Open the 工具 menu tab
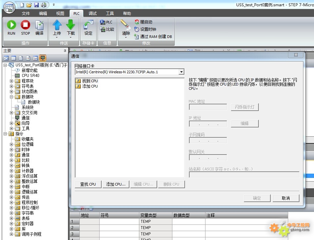Viewport: 314px width, 240px height. (110, 14)
